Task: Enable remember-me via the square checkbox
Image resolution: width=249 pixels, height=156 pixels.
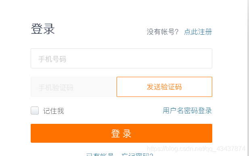Action: point(35,111)
